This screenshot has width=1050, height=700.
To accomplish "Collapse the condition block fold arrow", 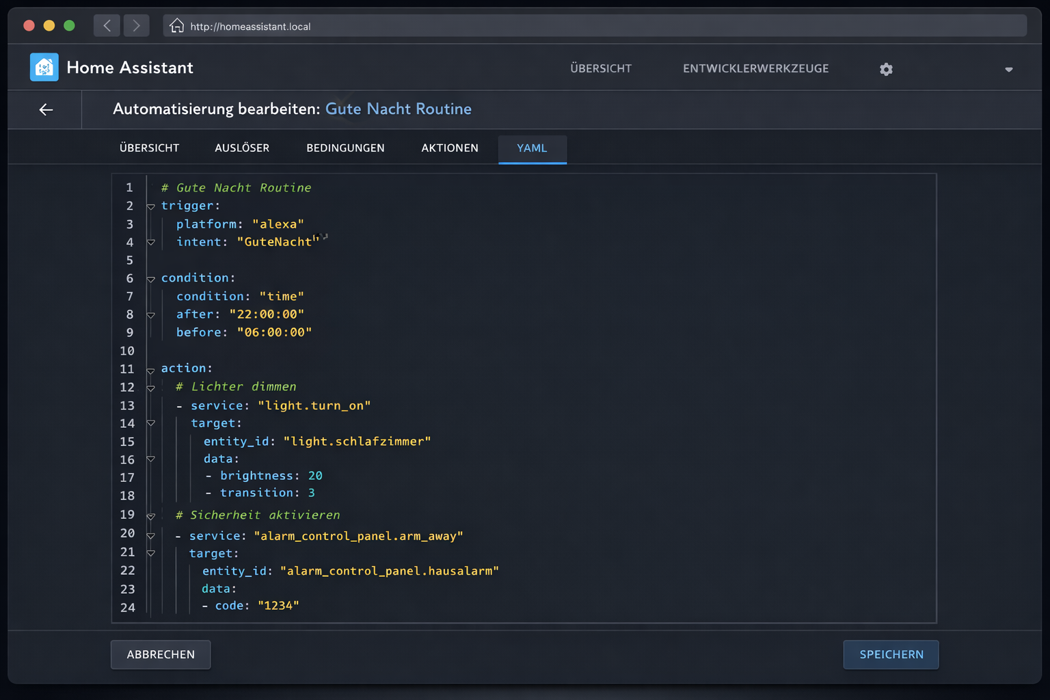I will point(150,279).
